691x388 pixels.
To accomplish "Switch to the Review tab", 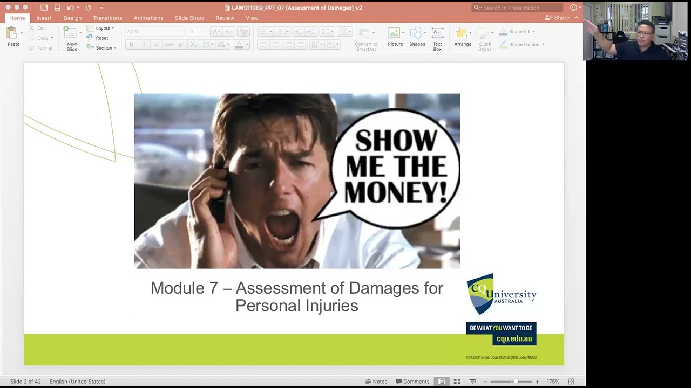I will 225,18.
